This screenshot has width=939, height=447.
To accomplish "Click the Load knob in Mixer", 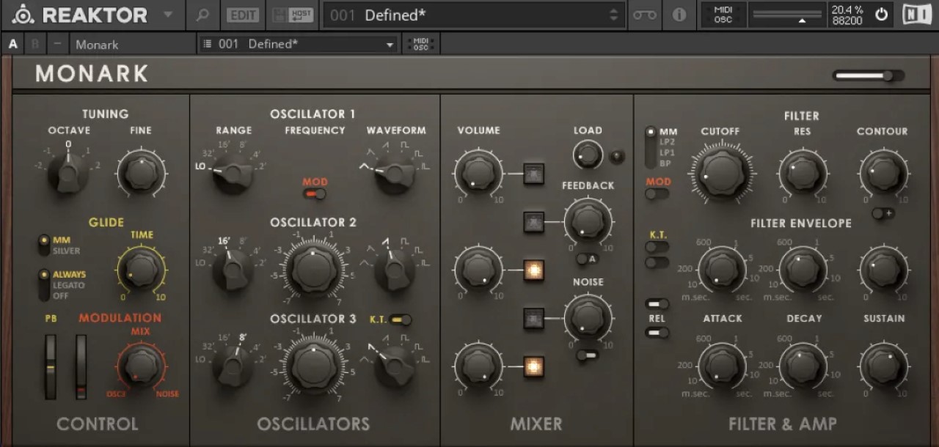I will [x=587, y=155].
